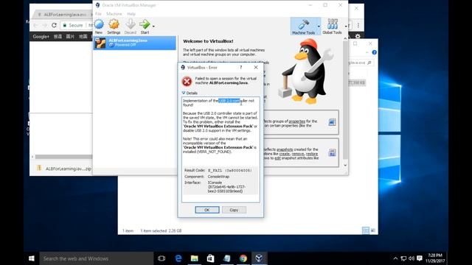Launch Microsoft Edge from taskbar
472x265 pixels.
click(178, 258)
